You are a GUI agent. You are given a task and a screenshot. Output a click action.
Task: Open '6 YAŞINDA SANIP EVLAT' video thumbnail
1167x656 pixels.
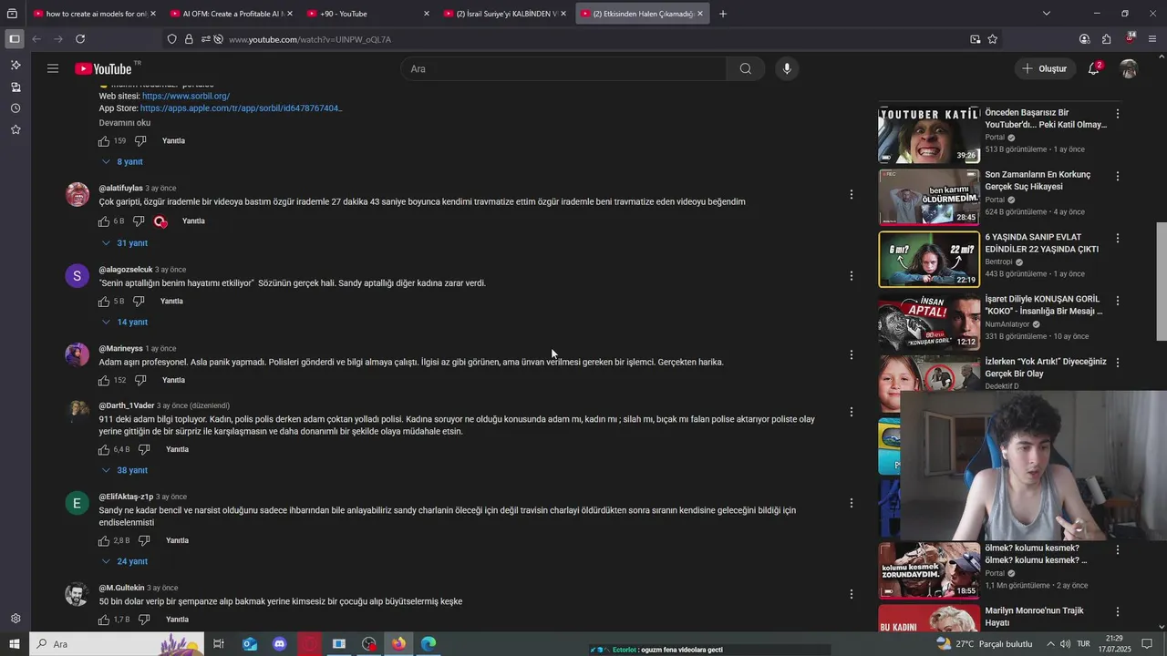point(929,260)
